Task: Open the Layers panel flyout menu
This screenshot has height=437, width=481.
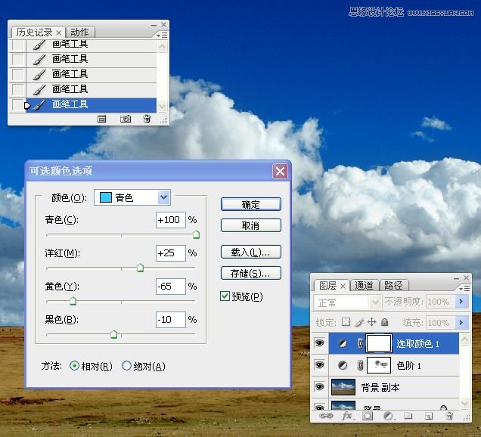Action: tap(464, 288)
